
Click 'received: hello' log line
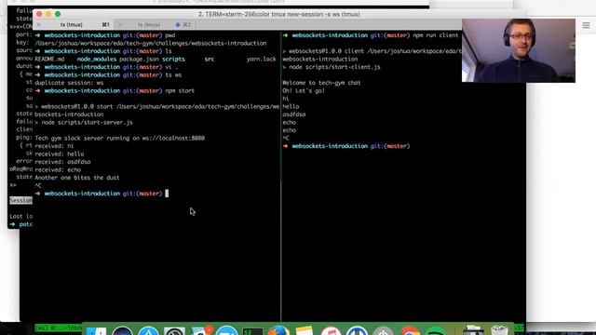point(60,154)
